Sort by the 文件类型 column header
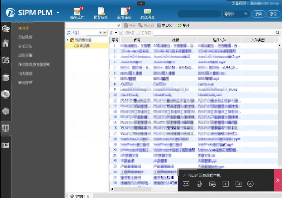This screenshot has width=282, height=198. point(258,40)
